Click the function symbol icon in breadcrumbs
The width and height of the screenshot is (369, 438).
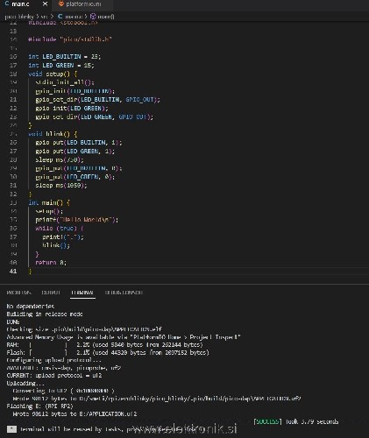(x=93, y=17)
